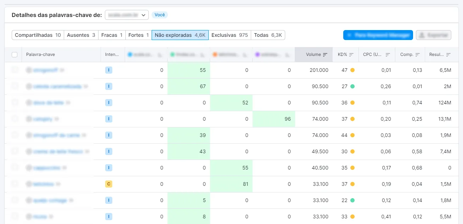The width and height of the screenshot is (463, 224).
Task: View the Todas tab
Action: 268,35
